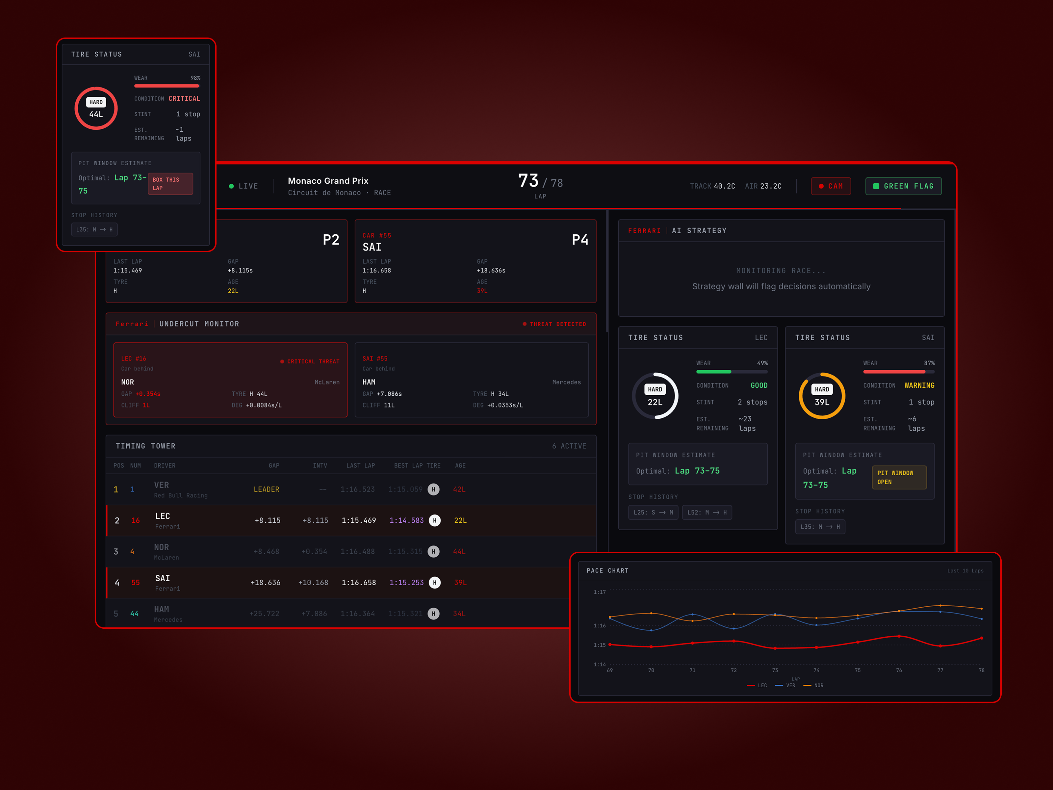Click the THREAT DETECTED status badge
The width and height of the screenshot is (1053, 790).
(554, 324)
